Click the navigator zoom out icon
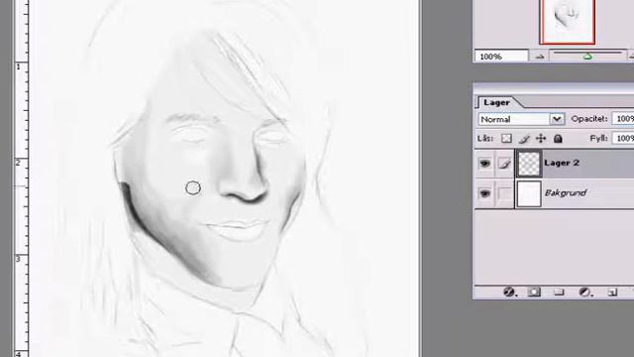634x357 pixels. [539, 57]
